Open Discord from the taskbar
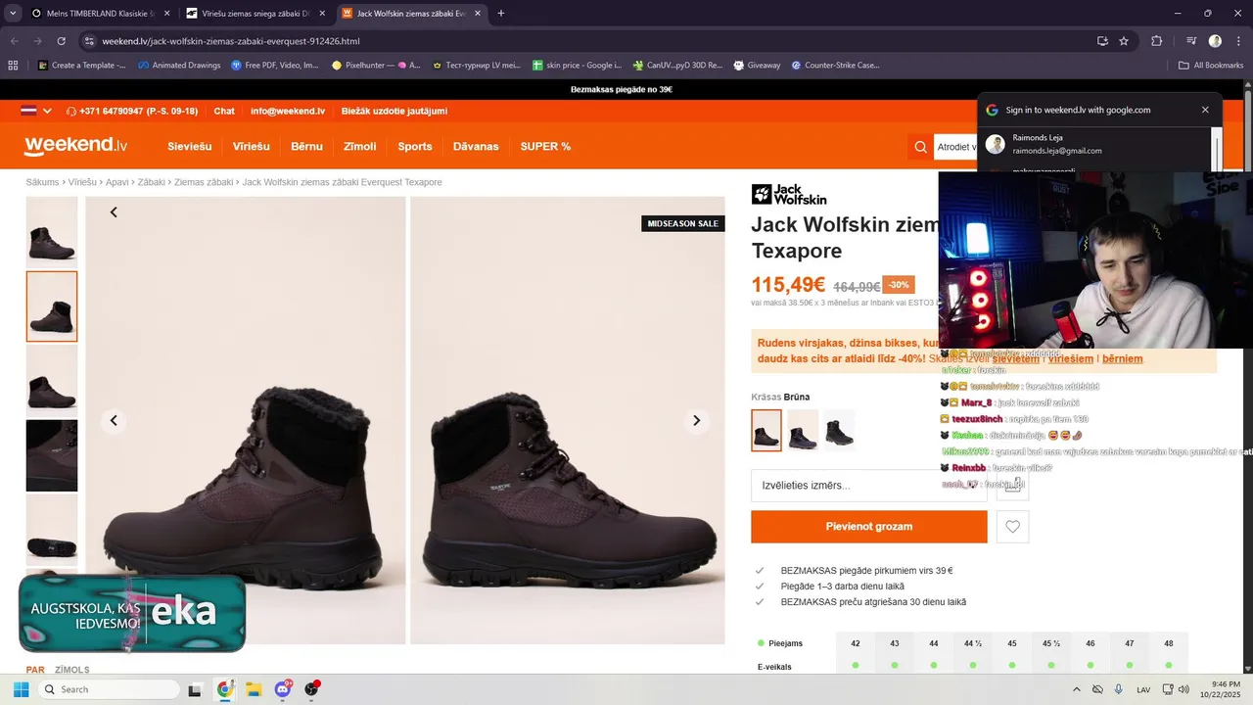Viewport: 1253px width, 705px height. click(x=283, y=689)
